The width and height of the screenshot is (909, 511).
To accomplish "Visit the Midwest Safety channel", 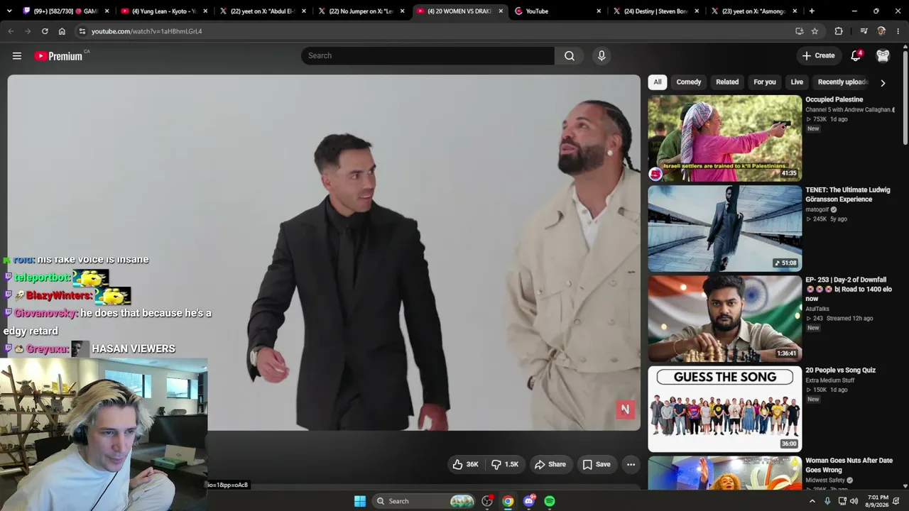I will click(x=825, y=480).
